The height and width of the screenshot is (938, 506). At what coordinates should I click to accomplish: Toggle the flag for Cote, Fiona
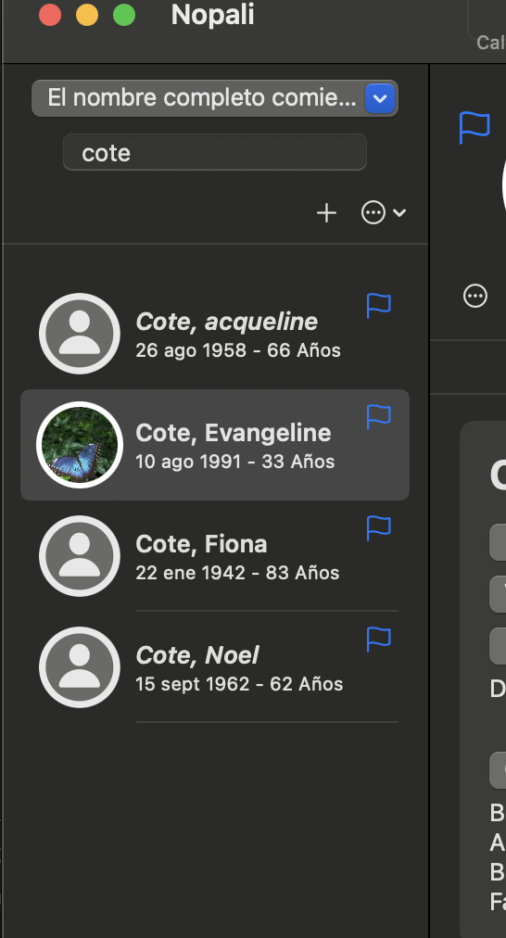coord(379,527)
